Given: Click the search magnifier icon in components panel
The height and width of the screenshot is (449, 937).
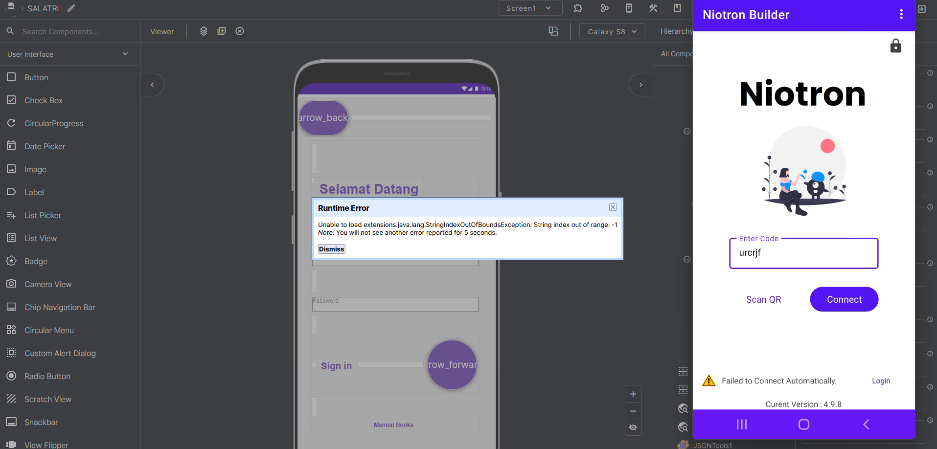Looking at the screenshot, I should (10, 31).
